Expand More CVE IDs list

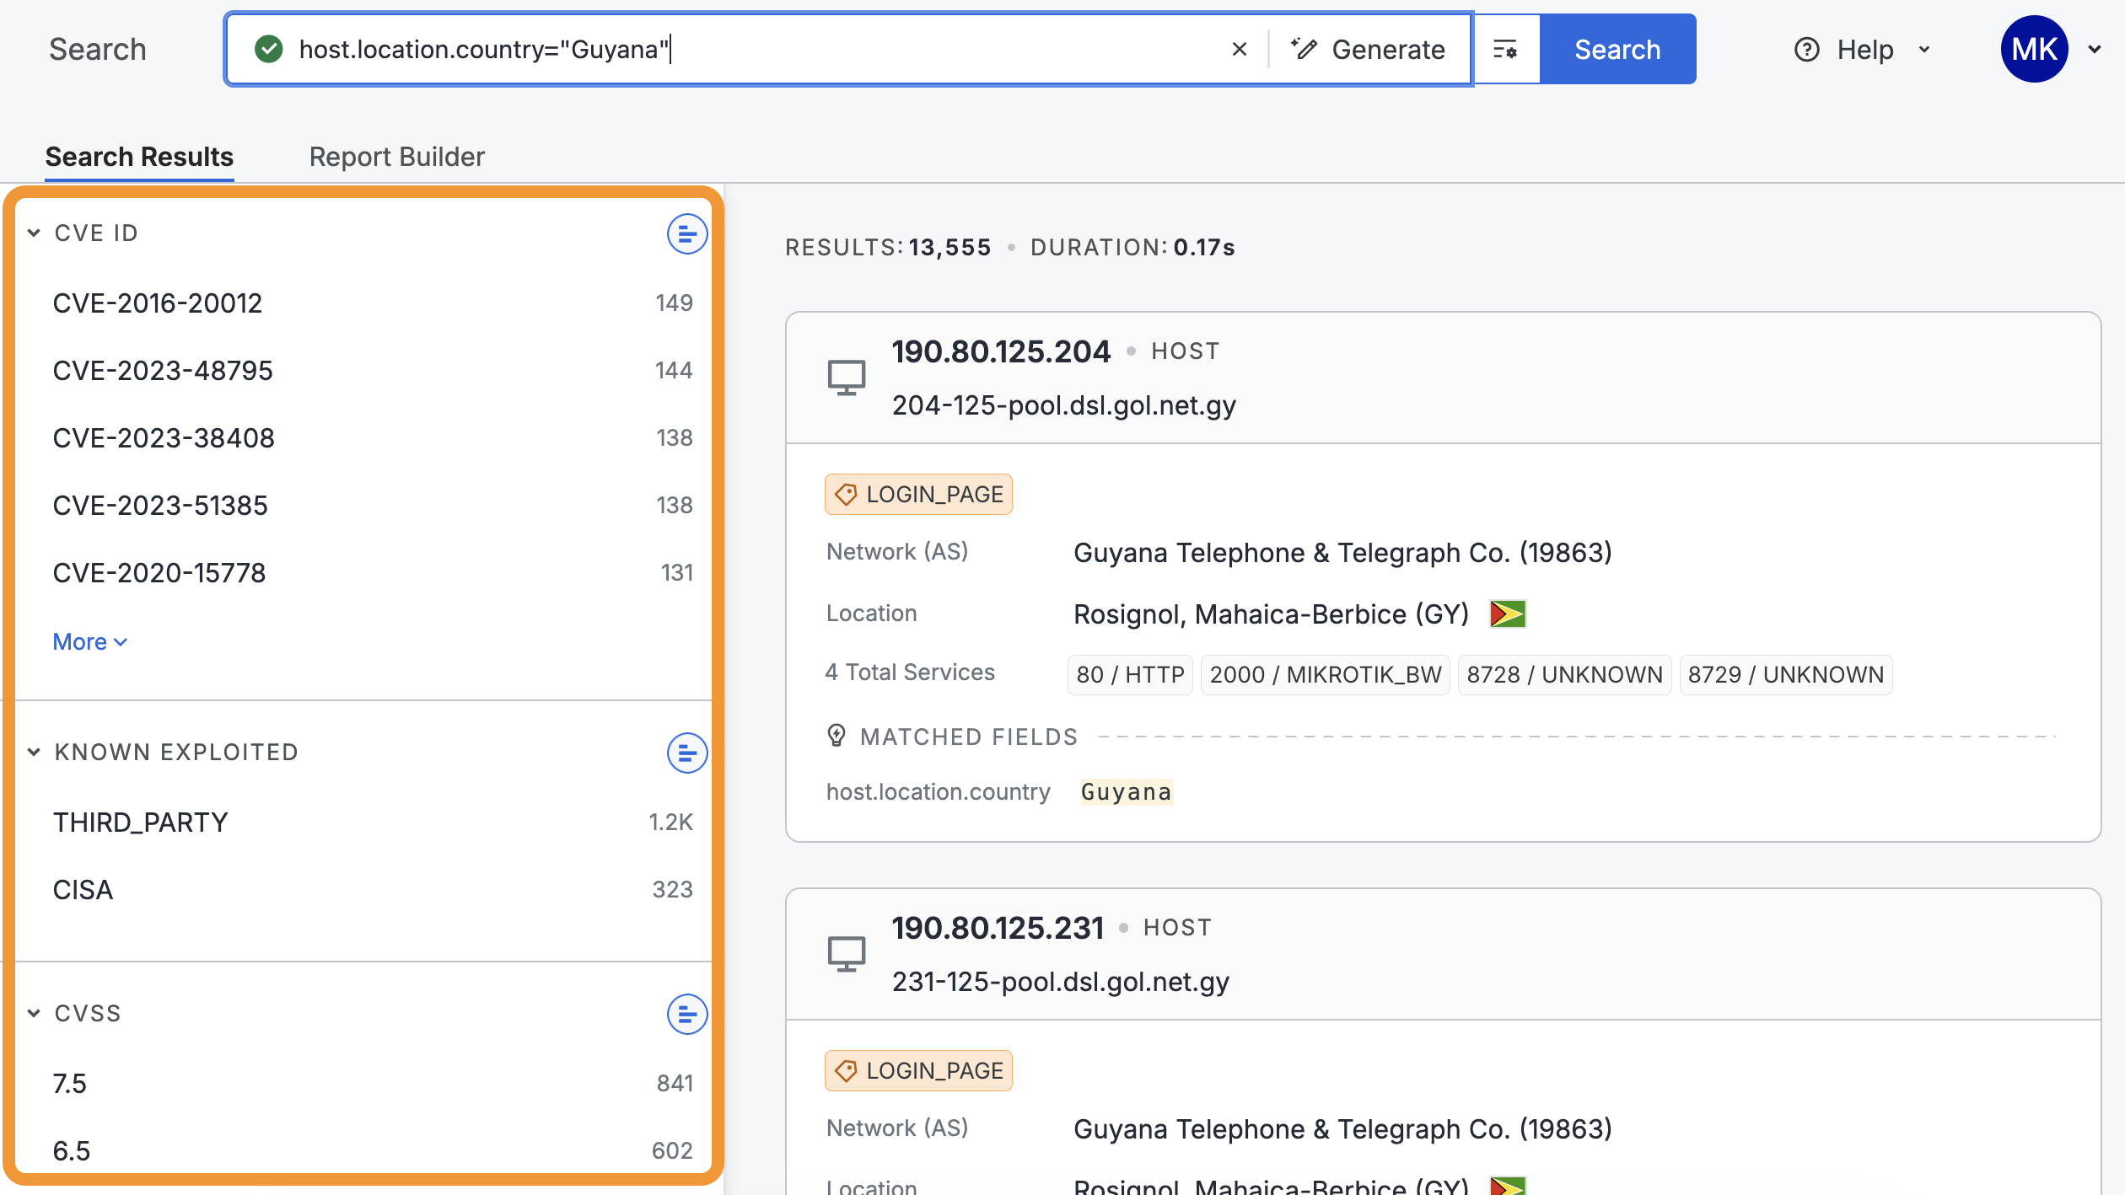89,642
